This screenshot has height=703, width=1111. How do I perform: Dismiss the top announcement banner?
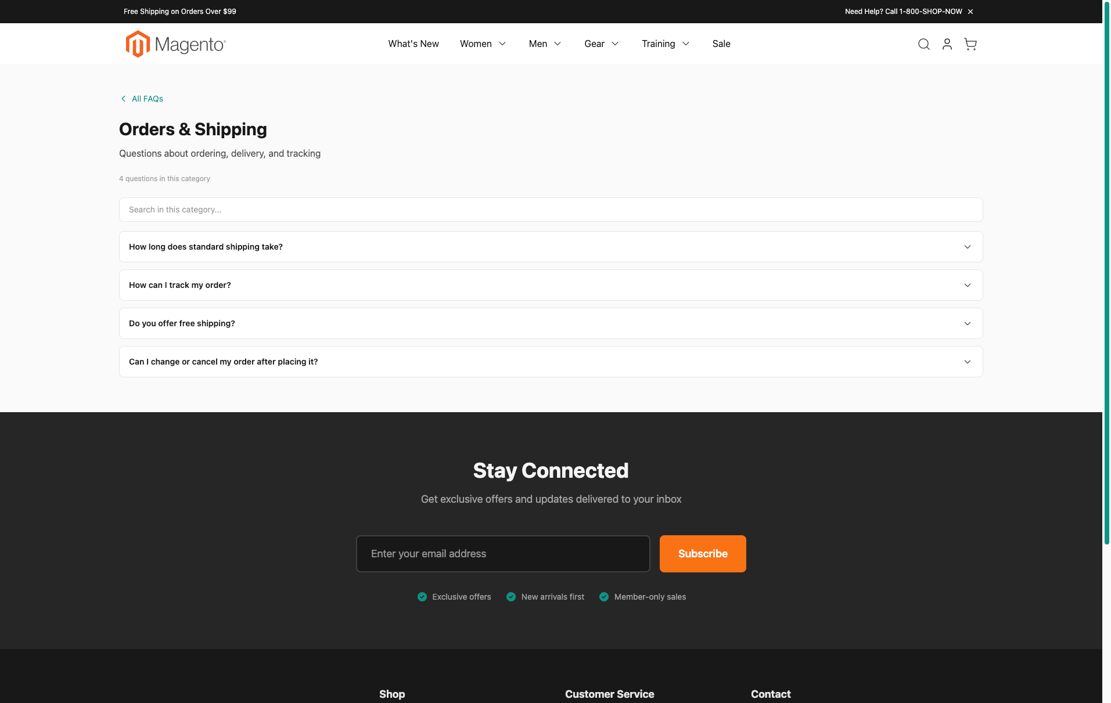pyautogui.click(x=970, y=11)
